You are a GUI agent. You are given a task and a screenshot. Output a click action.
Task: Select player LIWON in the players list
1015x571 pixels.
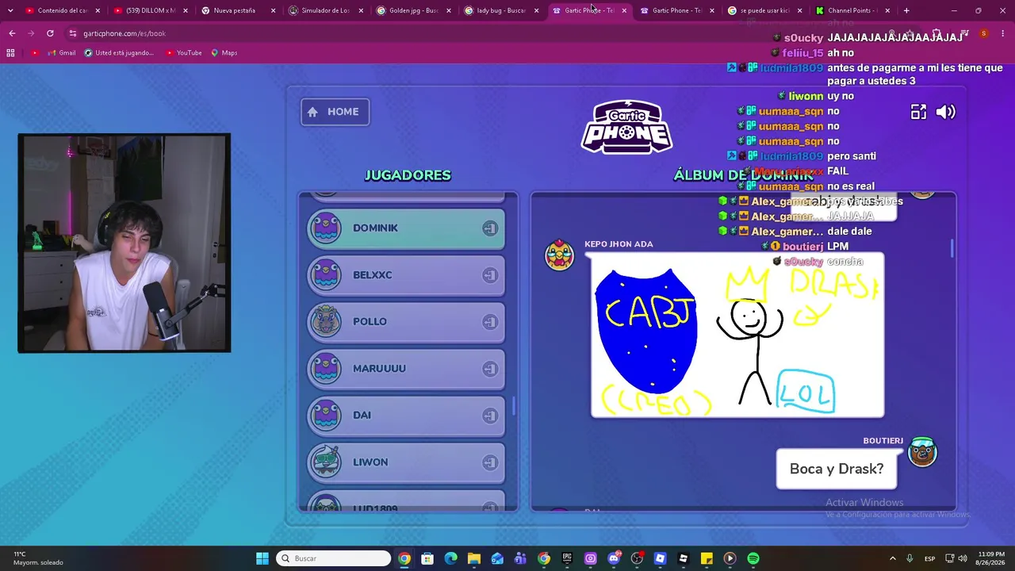(x=406, y=462)
